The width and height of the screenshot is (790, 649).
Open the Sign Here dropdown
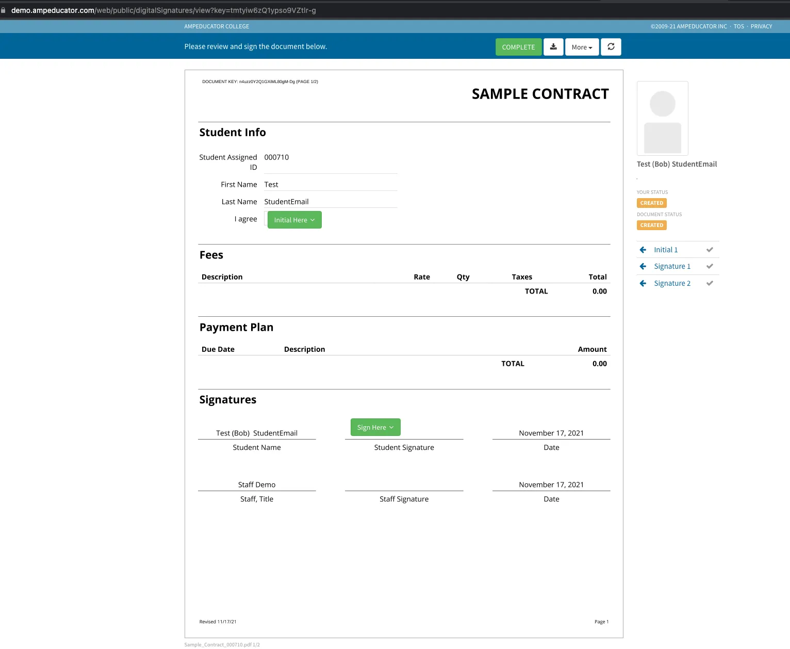click(375, 427)
